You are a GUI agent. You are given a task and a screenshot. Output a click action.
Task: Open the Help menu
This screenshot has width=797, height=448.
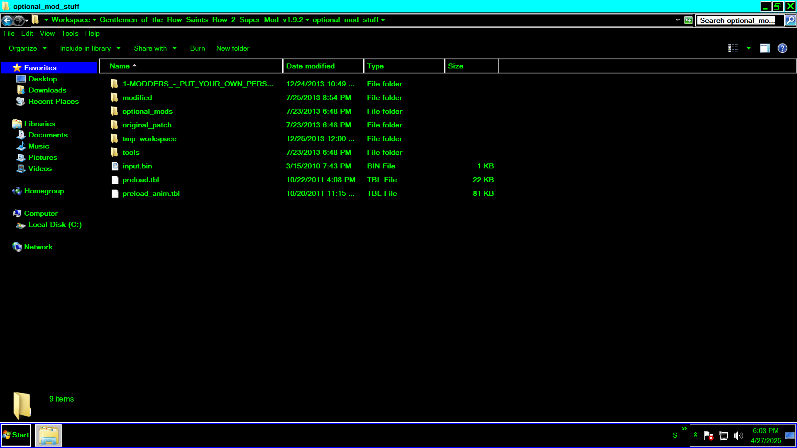click(x=92, y=34)
